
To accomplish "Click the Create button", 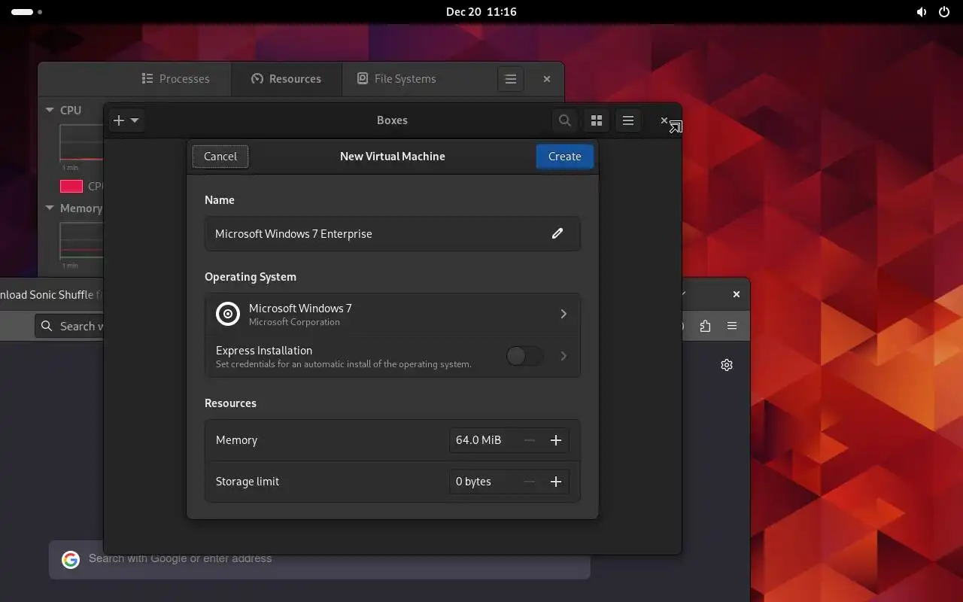I will (565, 157).
